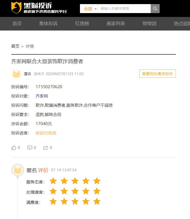Switch to the 集体投诉 tab
Screen dimensions: 190x219
(x=48, y=24)
